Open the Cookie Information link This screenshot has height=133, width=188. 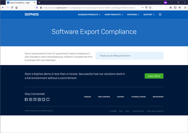[138, 111]
